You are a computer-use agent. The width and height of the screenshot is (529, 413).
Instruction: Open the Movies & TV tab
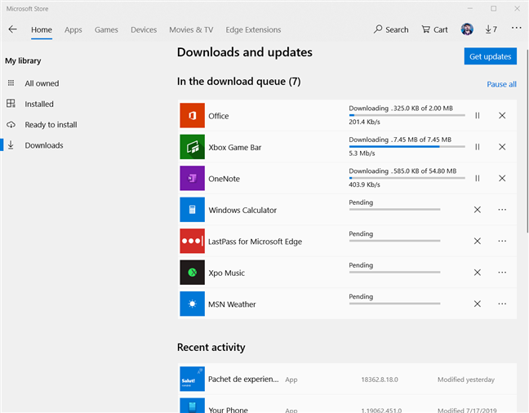[x=191, y=29]
